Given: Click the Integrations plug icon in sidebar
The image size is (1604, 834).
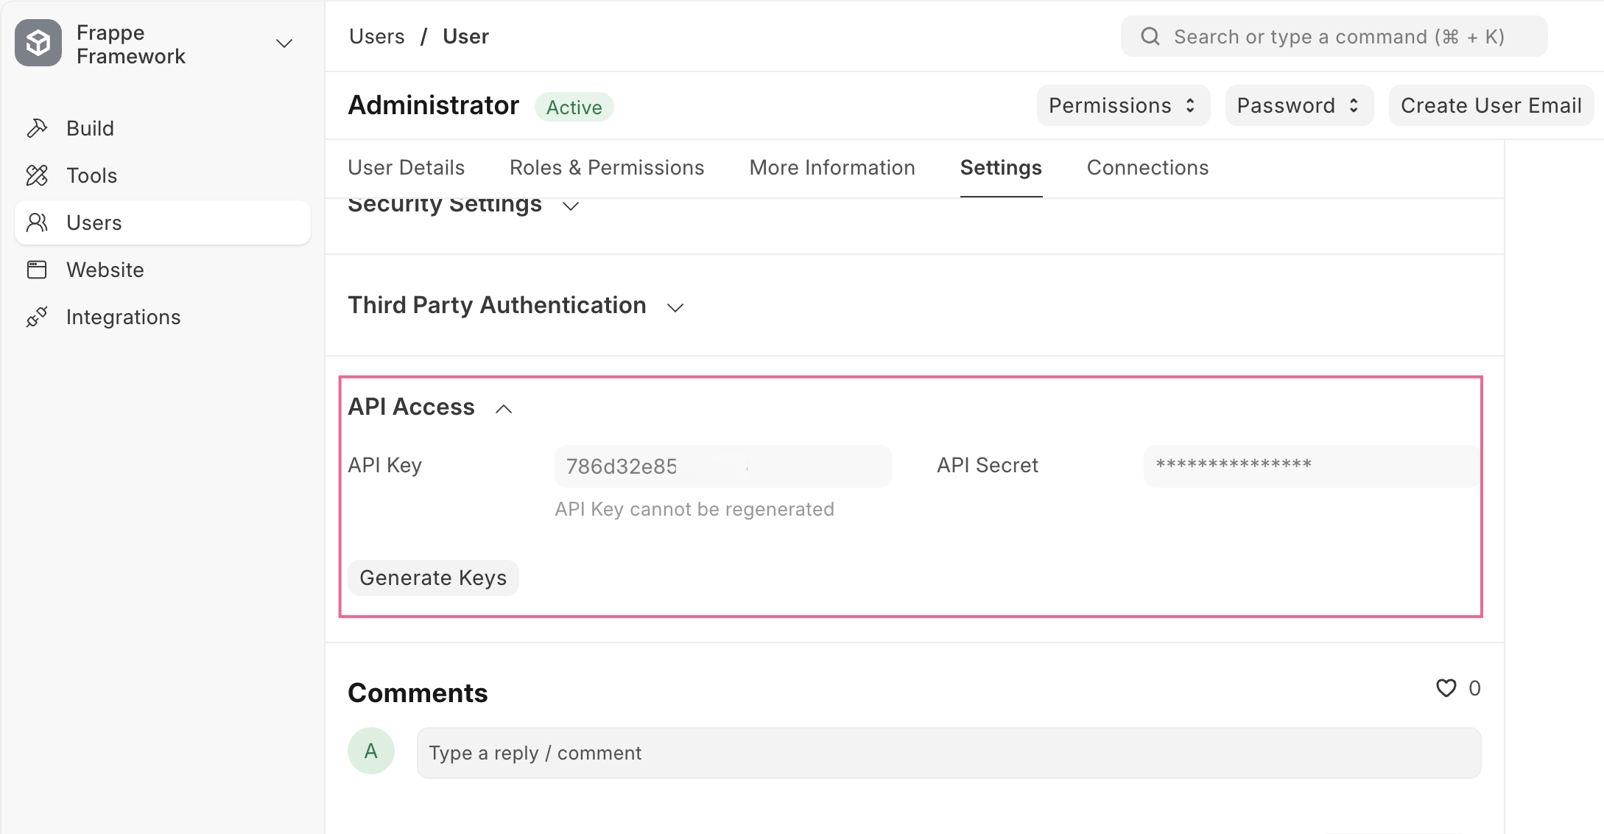Looking at the screenshot, I should pyautogui.click(x=37, y=317).
